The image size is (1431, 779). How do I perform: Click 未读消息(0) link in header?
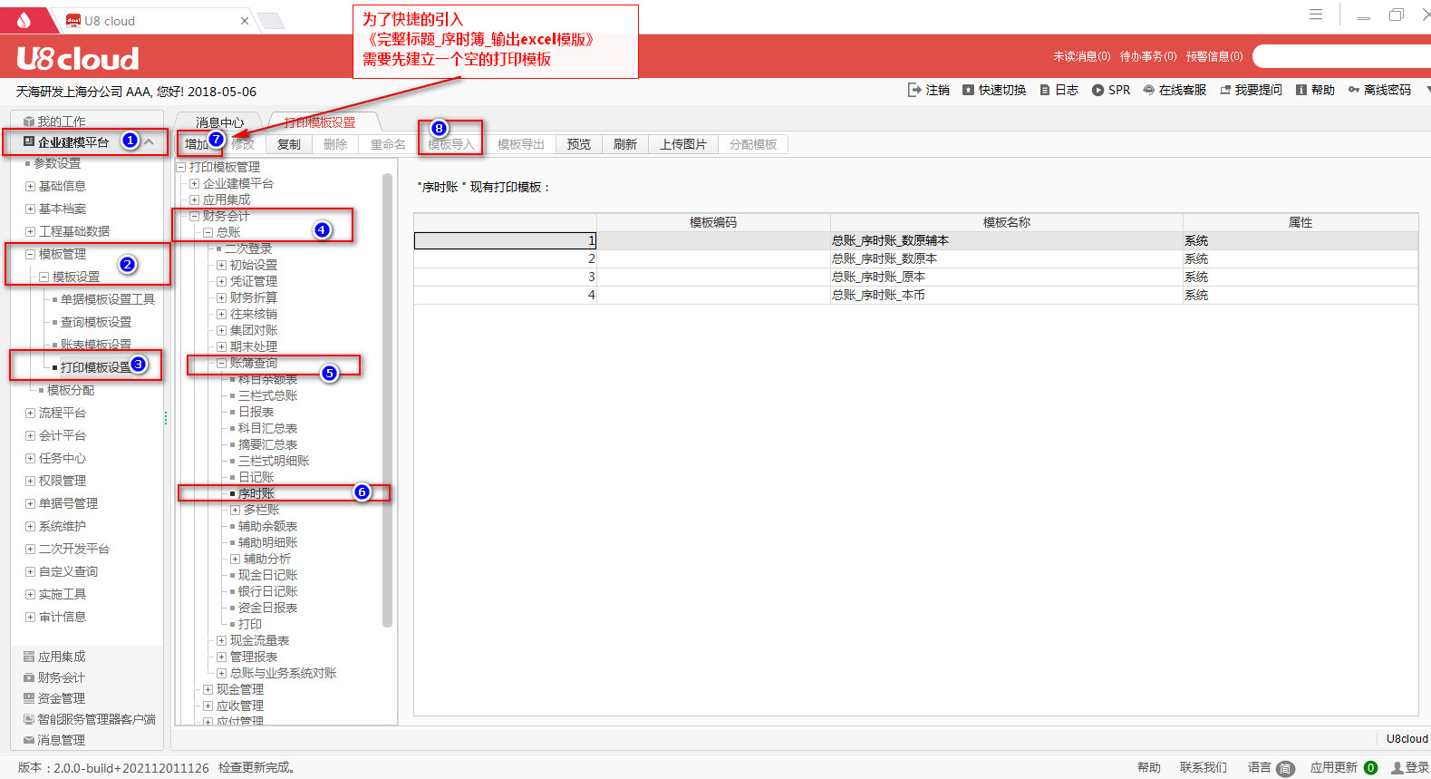tap(1081, 56)
